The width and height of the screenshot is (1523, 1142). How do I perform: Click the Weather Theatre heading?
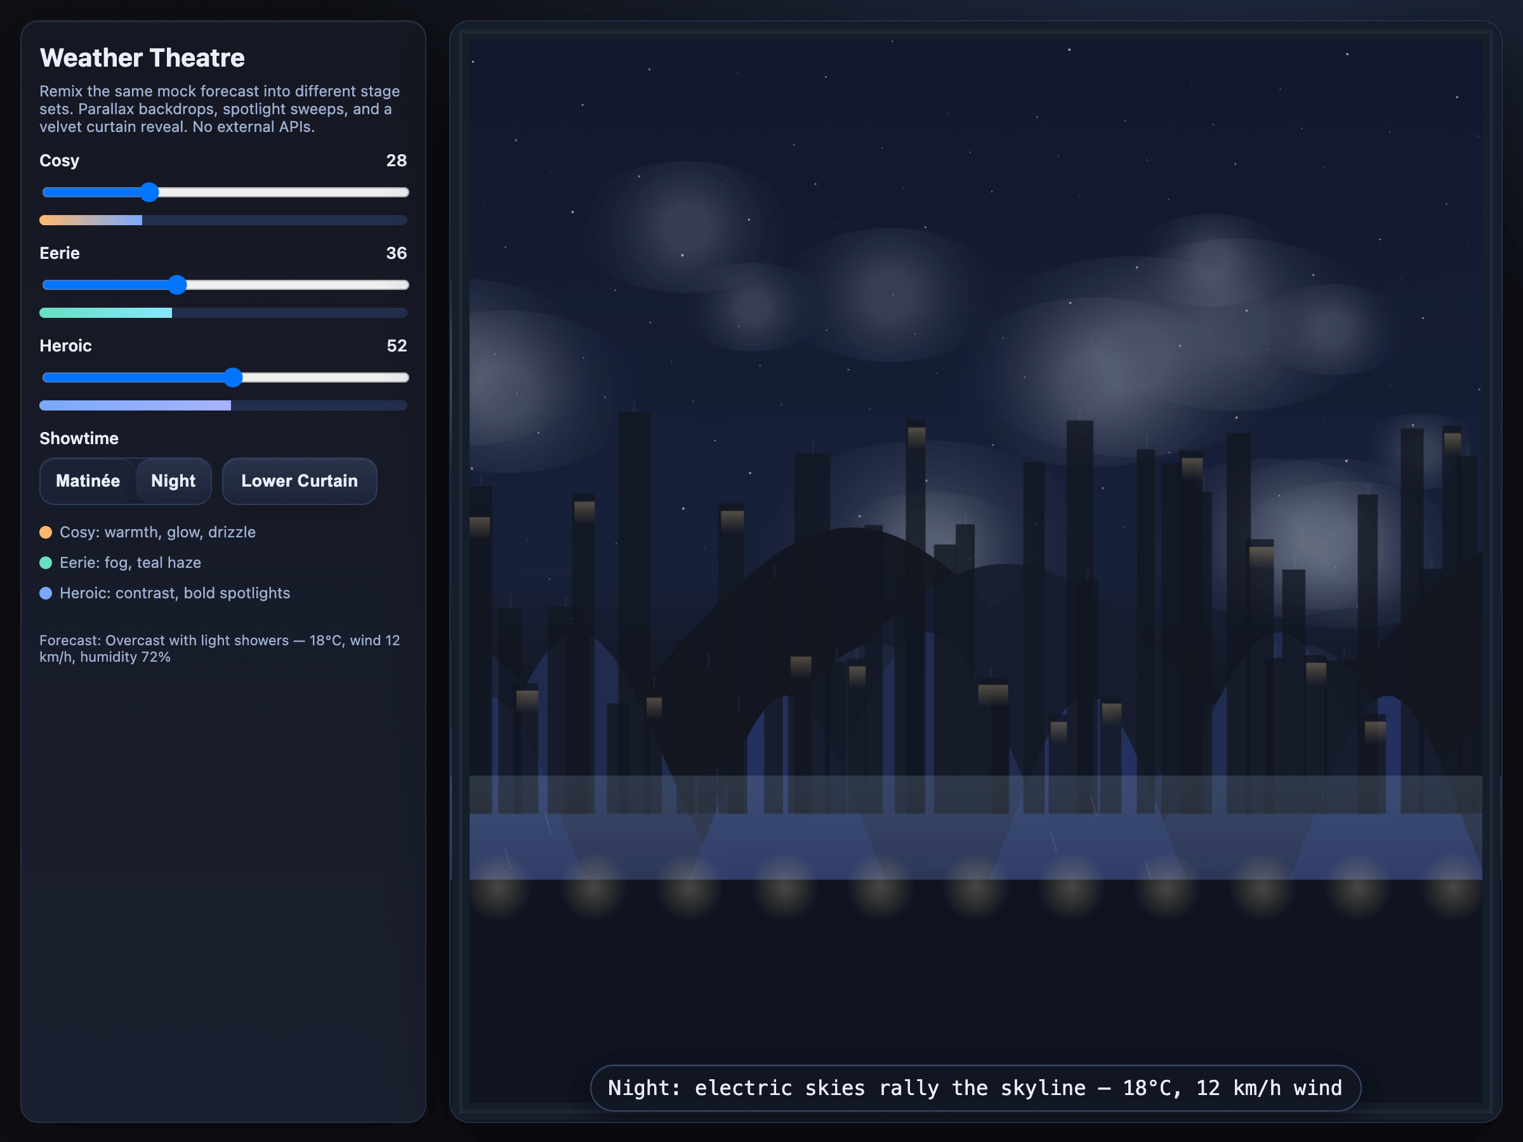[x=142, y=58]
